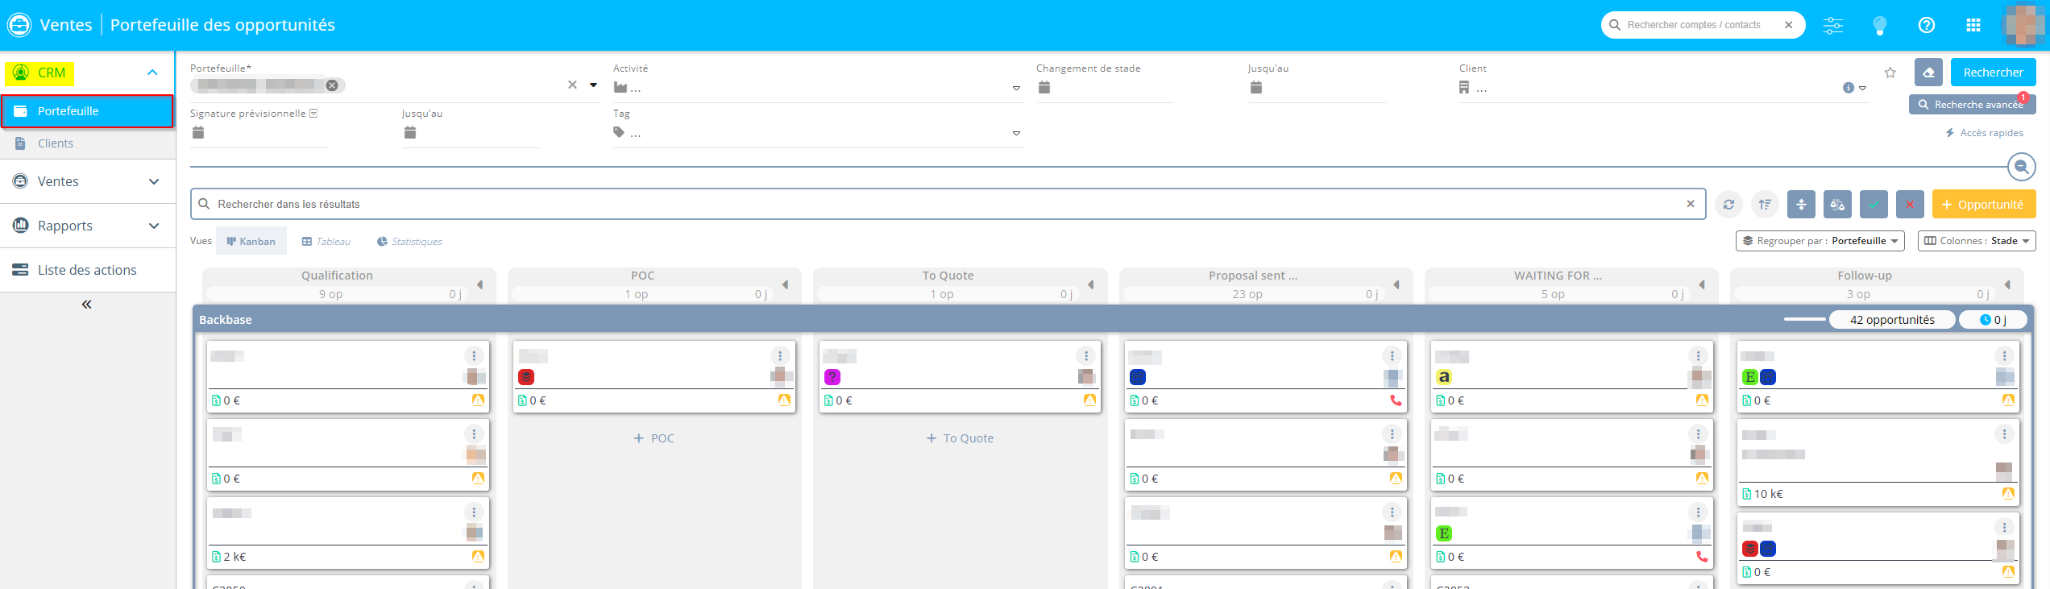Toggle the Signature prévisionnelle small selector

pos(313,114)
